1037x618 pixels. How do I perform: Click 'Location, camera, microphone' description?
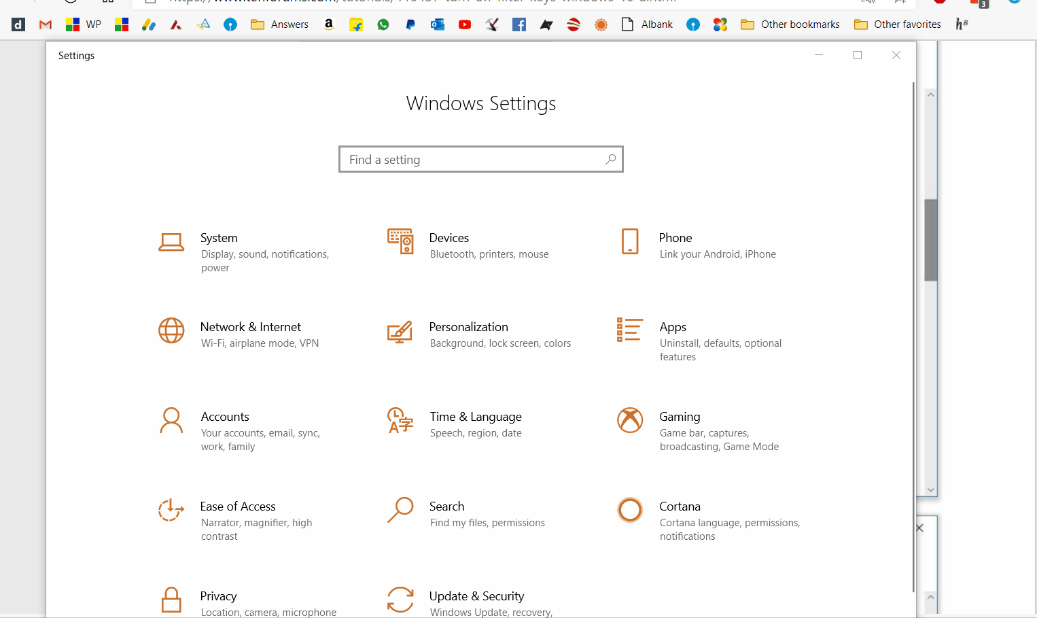268,613
